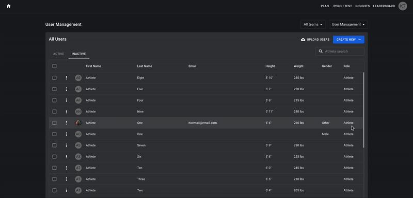413x198 pixels.
Task: Open options menu for Athlete Seven
Action: coord(67,145)
